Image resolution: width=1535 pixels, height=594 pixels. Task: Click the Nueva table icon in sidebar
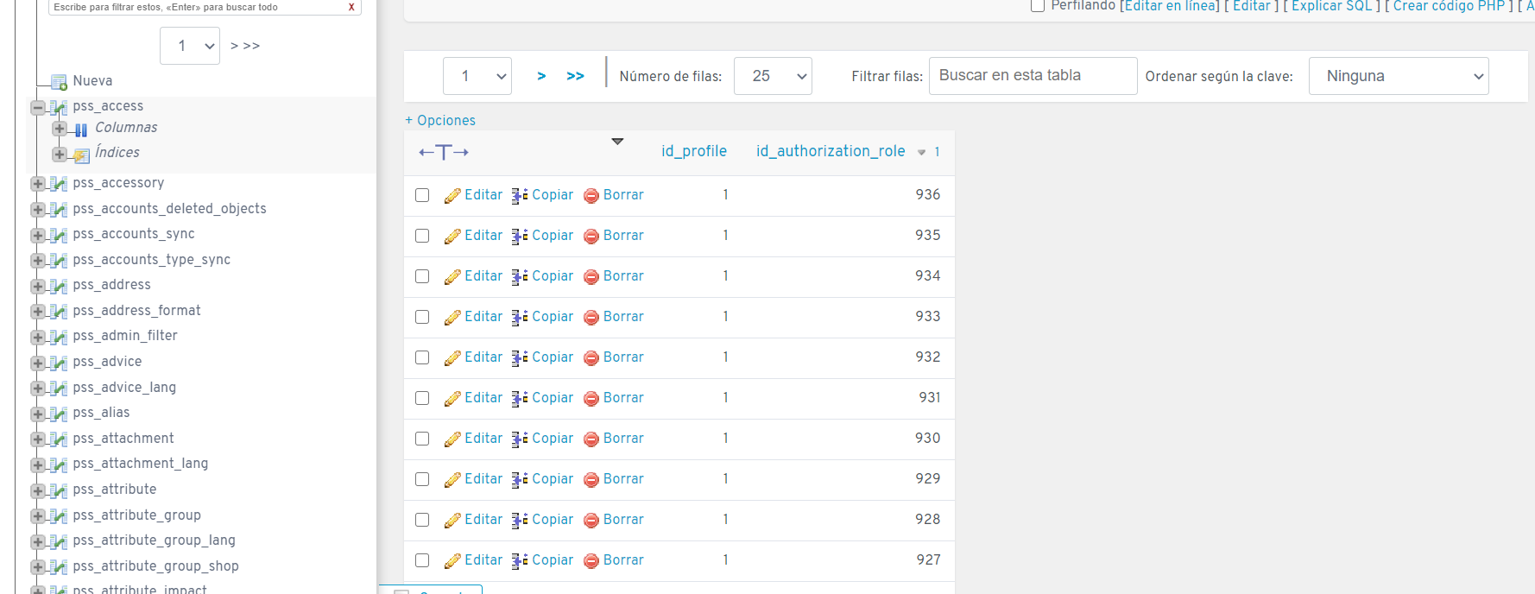point(59,82)
